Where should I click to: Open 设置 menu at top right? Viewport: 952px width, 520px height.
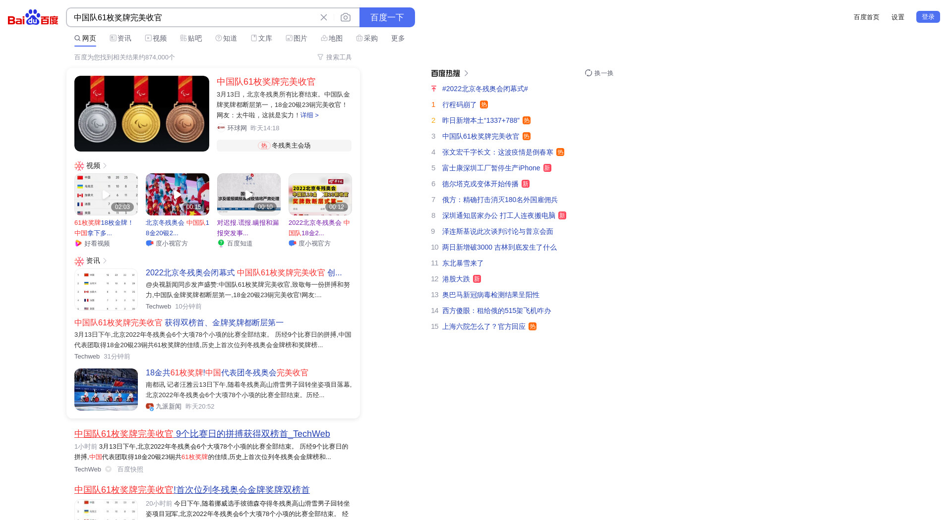coord(897,17)
